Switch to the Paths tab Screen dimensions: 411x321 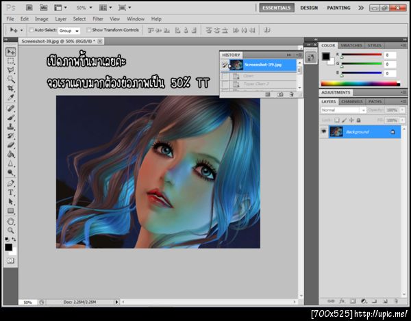375,101
